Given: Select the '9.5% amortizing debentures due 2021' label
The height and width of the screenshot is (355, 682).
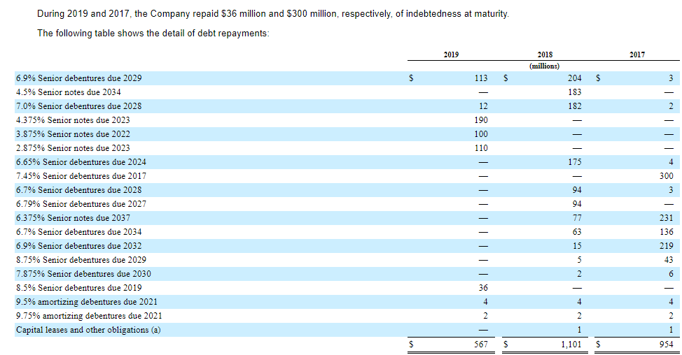Looking at the screenshot, I should coord(87,302).
